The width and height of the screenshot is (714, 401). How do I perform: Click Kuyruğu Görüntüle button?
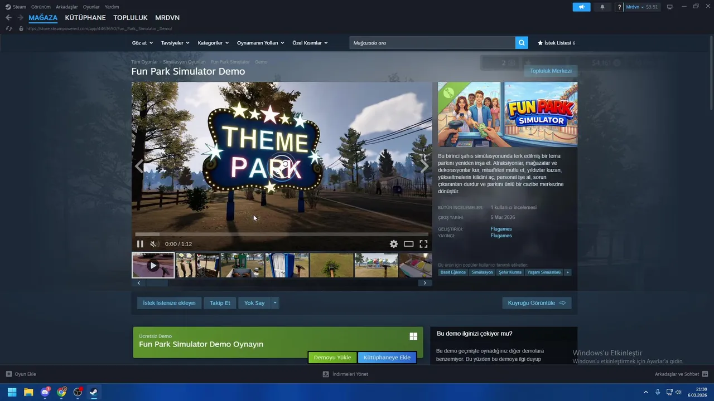click(x=537, y=303)
